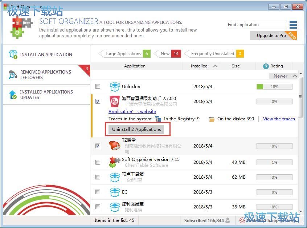Click the TZ课堂 0% rating bar
307x228 pixels.
pyautogui.click(x=274, y=146)
